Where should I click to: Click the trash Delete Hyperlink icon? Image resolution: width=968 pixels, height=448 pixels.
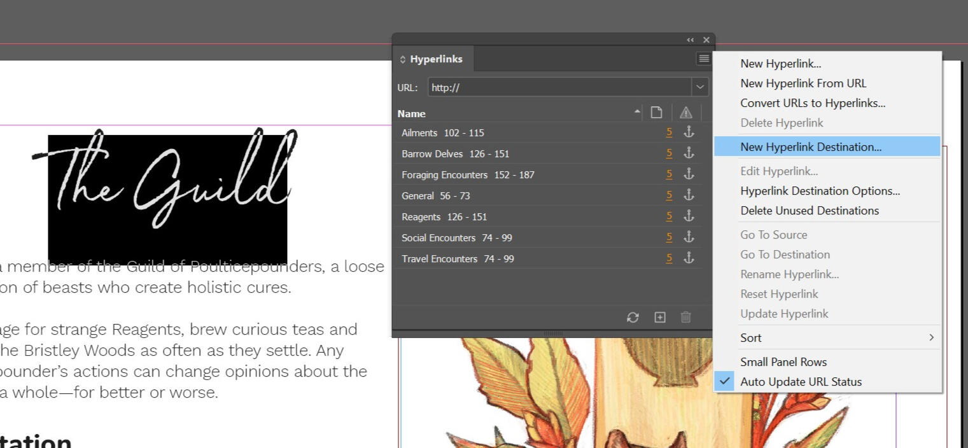point(686,317)
